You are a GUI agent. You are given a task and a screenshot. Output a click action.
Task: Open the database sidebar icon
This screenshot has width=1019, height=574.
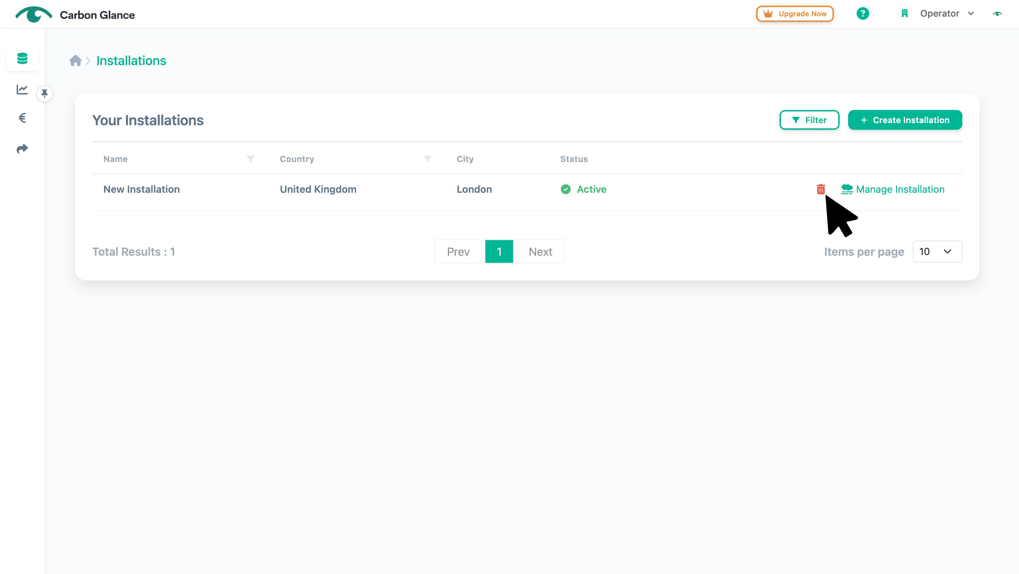point(22,58)
